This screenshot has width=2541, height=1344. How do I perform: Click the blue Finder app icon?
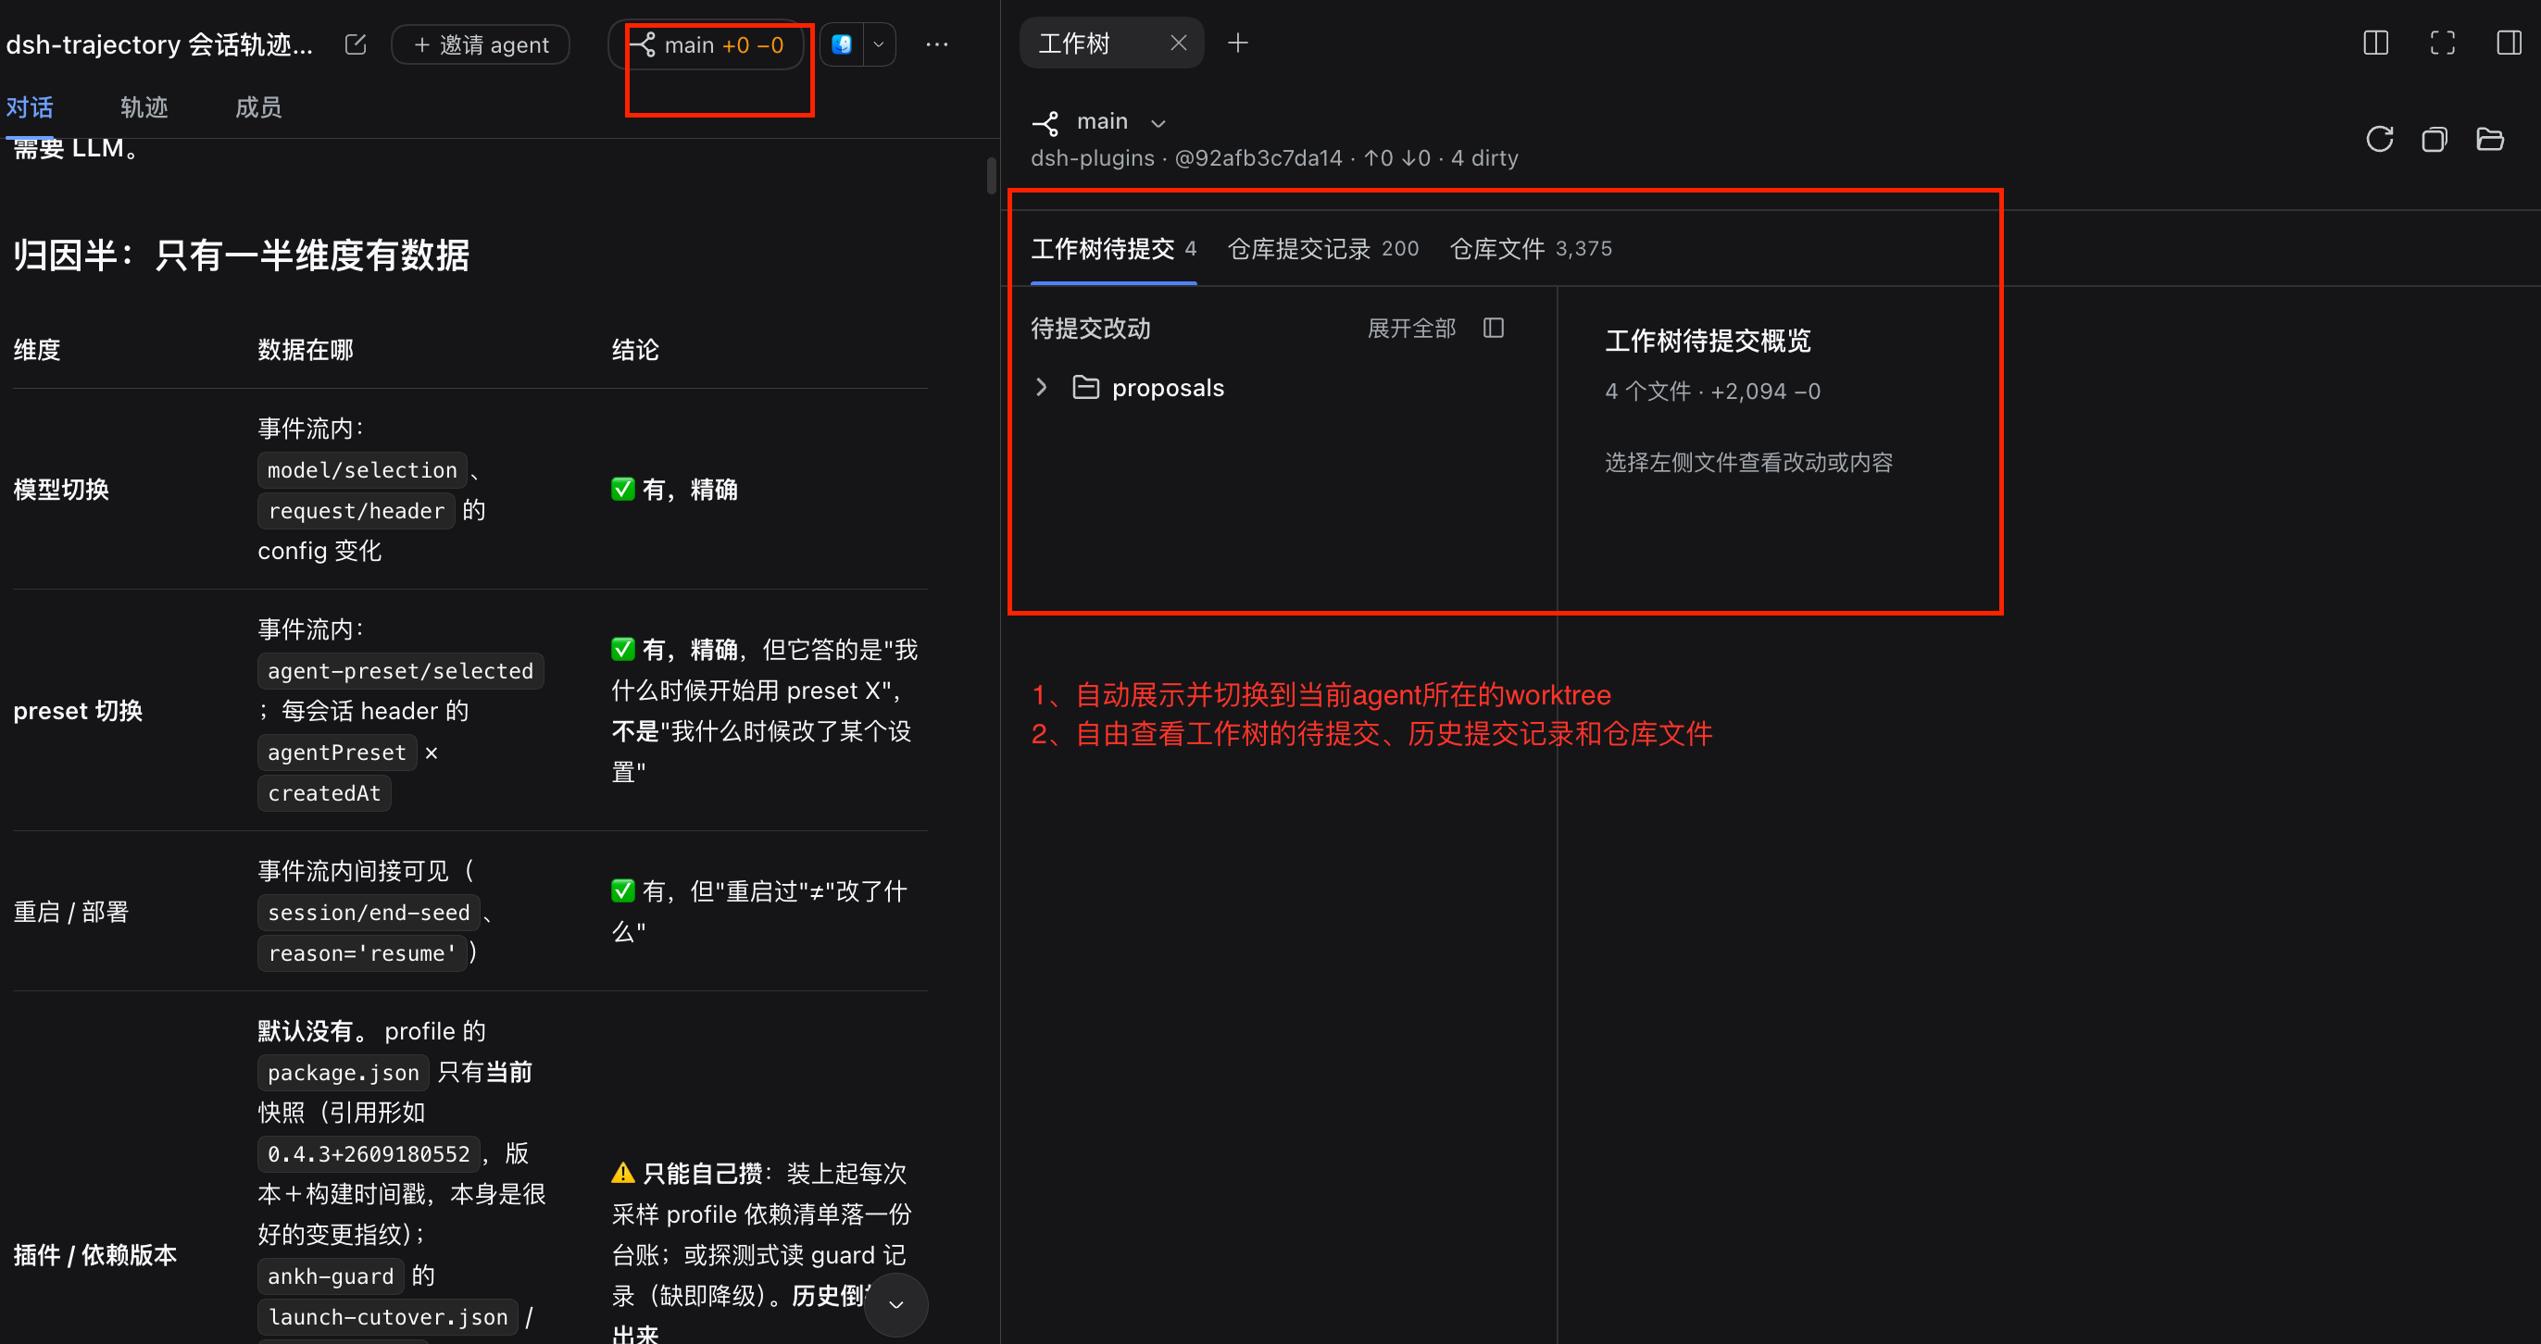(842, 44)
